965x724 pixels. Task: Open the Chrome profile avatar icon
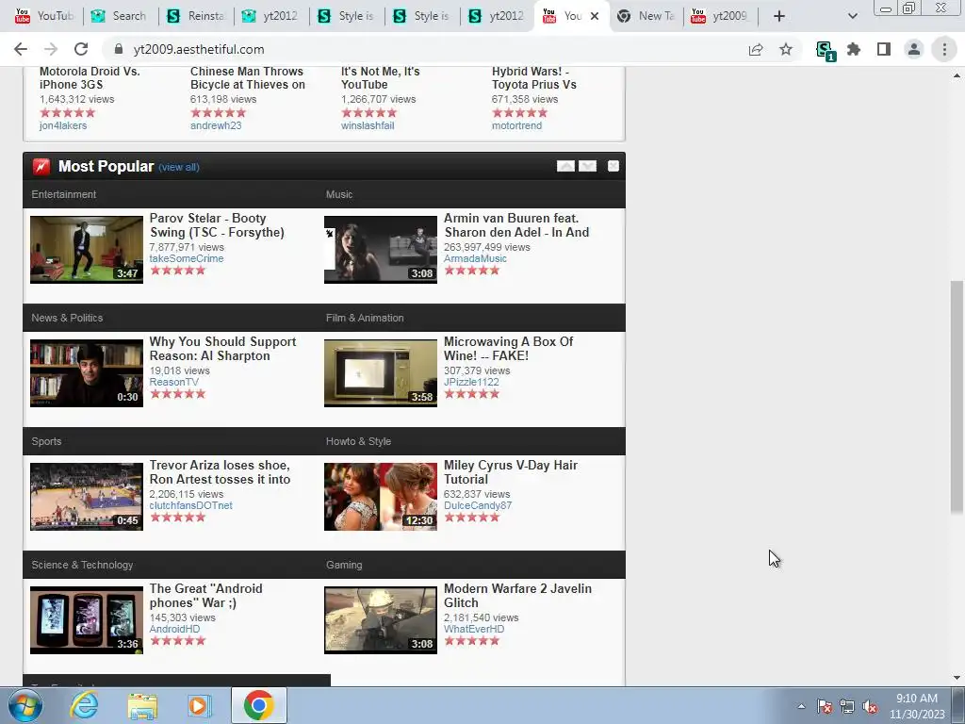pyautogui.click(x=914, y=49)
